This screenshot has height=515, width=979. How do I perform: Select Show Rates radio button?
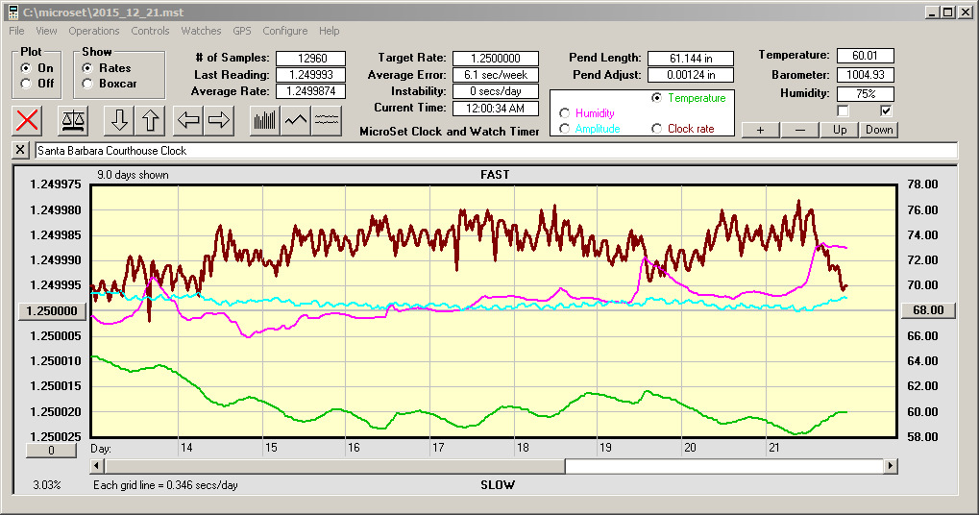click(x=87, y=67)
